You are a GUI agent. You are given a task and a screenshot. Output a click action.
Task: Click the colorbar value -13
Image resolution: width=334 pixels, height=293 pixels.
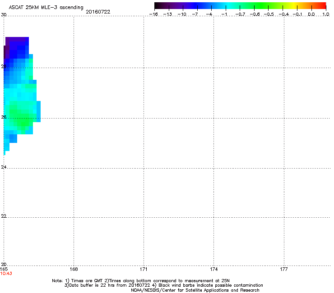(167, 14)
